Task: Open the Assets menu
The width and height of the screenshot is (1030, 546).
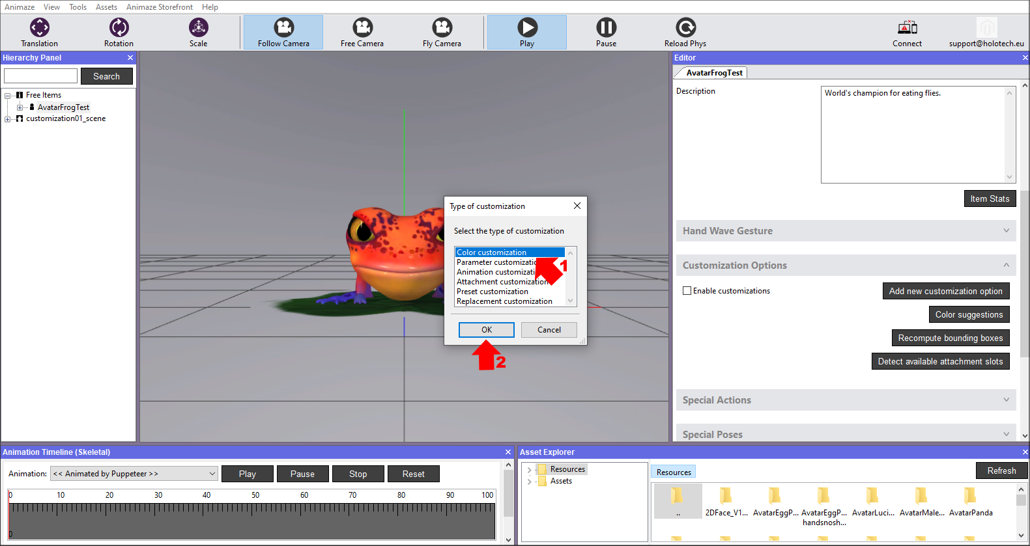Action: tap(106, 7)
